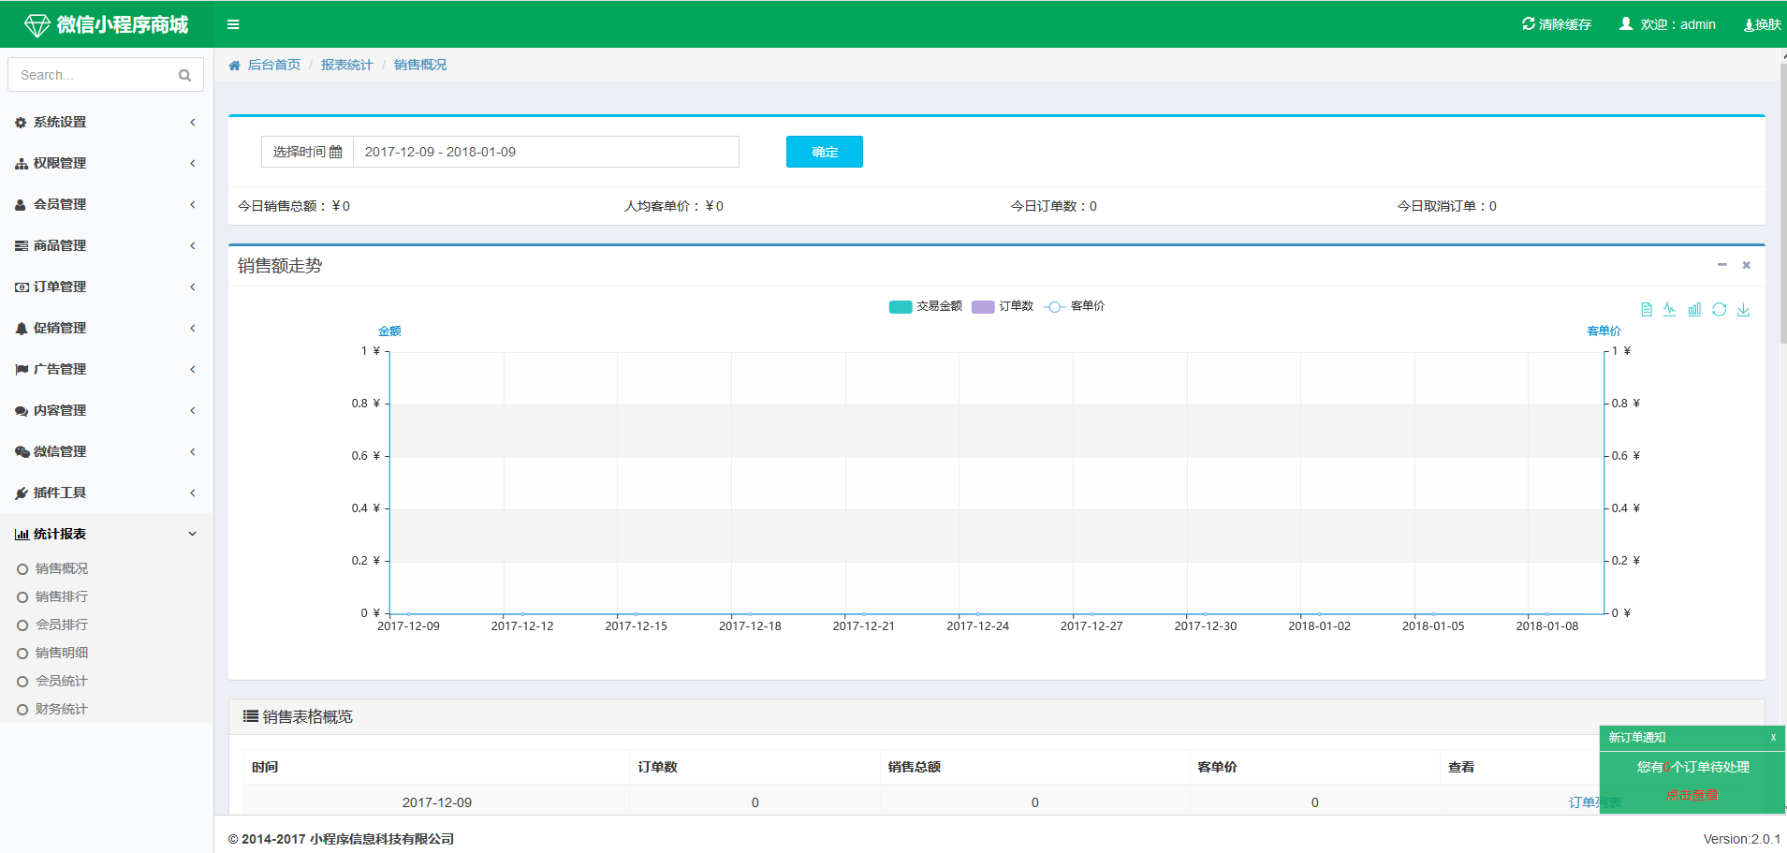Expand the 促销管理 menu chevron
The height and width of the screenshot is (853, 1787).
(193, 328)
